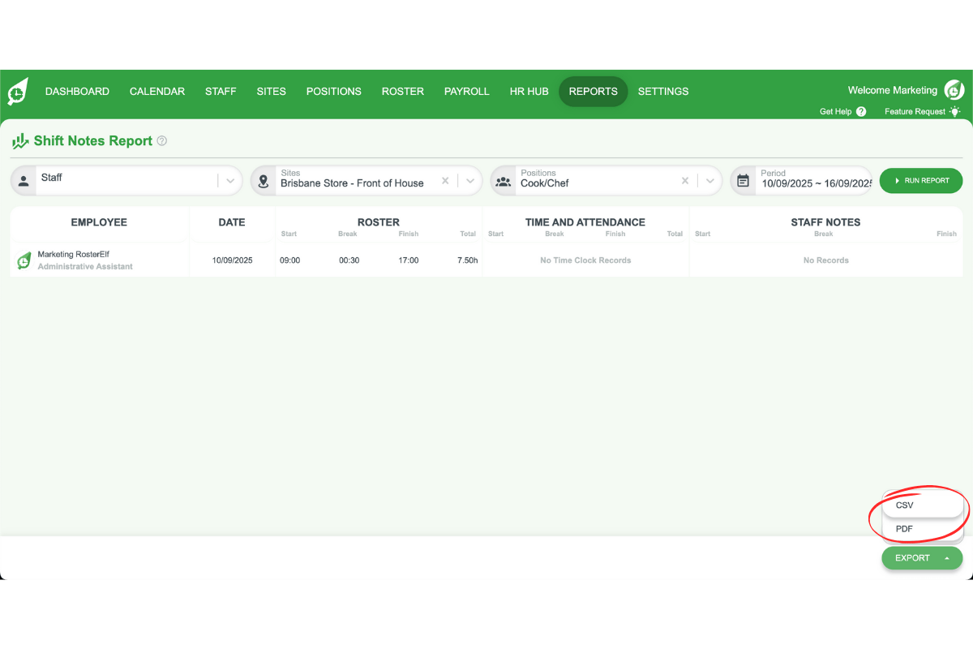
Task: Click the location pin icon in Sites filter
Action: coord(263,180)
